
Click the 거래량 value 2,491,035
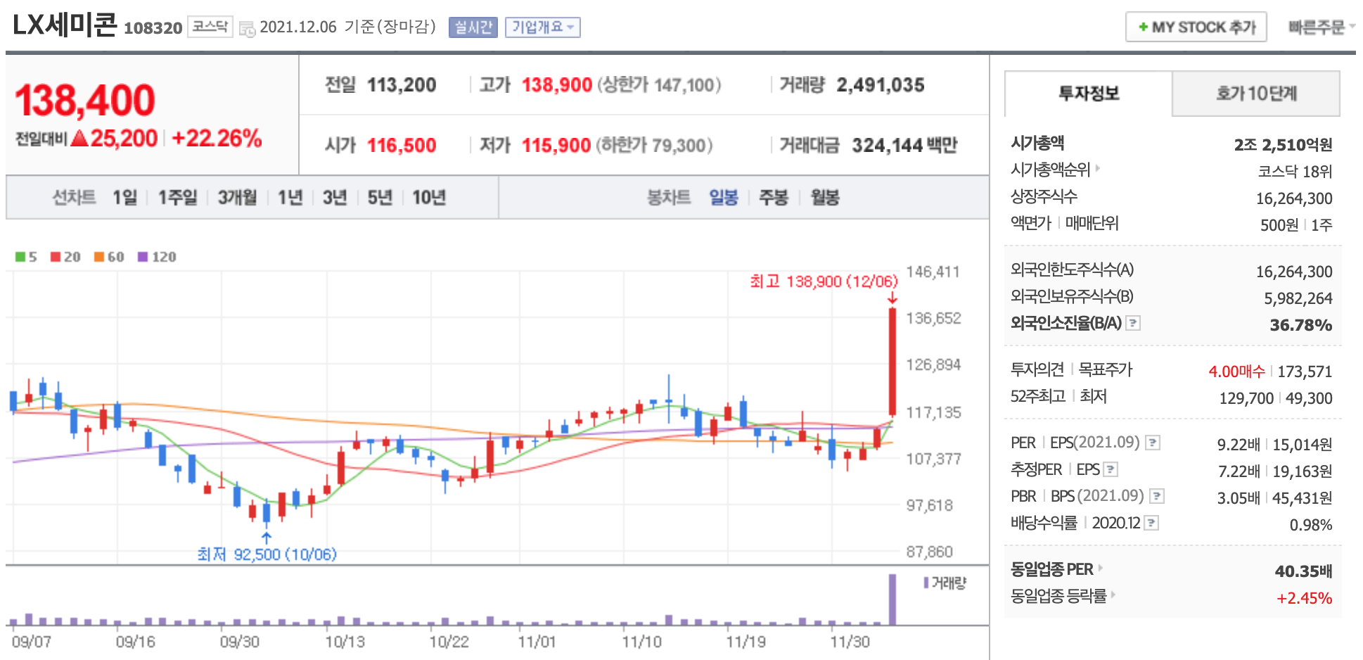point(881,85)
